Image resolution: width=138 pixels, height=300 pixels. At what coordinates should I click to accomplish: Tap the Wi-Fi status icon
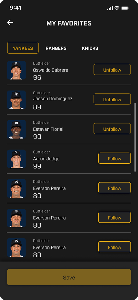pos(117,8)
